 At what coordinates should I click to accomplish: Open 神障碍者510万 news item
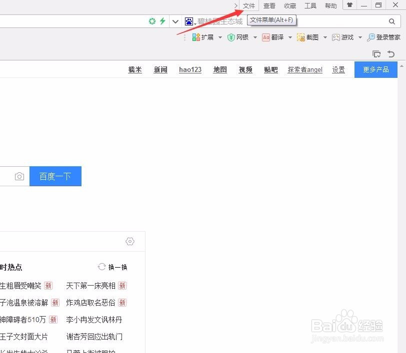[23, 320]
